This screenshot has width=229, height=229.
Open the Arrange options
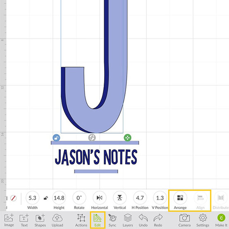tap(180, 198)
